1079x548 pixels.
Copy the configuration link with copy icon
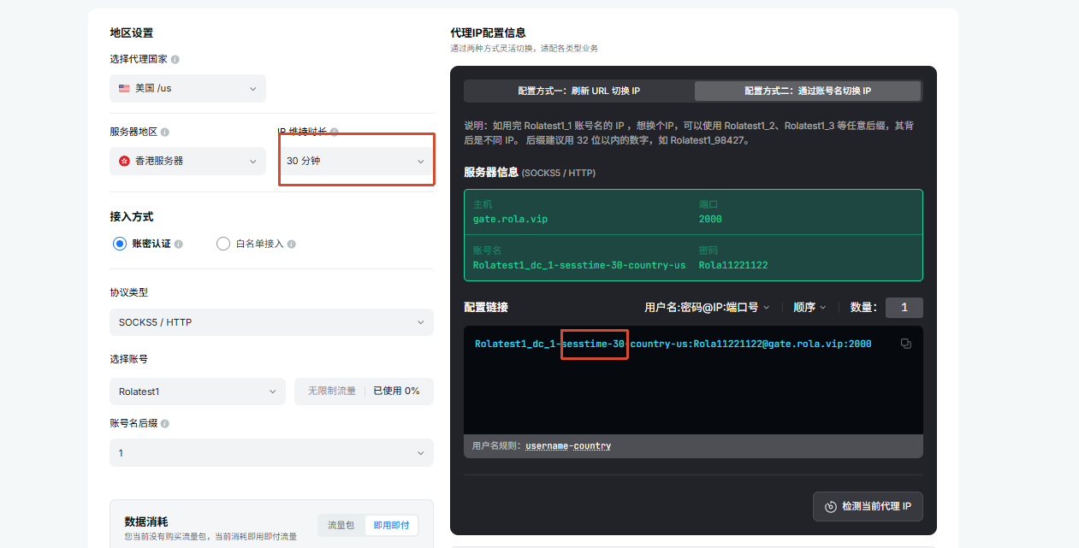(x=906, y=344)
